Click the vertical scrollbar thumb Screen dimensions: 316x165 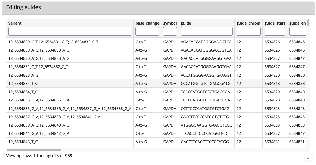point(308,23)
